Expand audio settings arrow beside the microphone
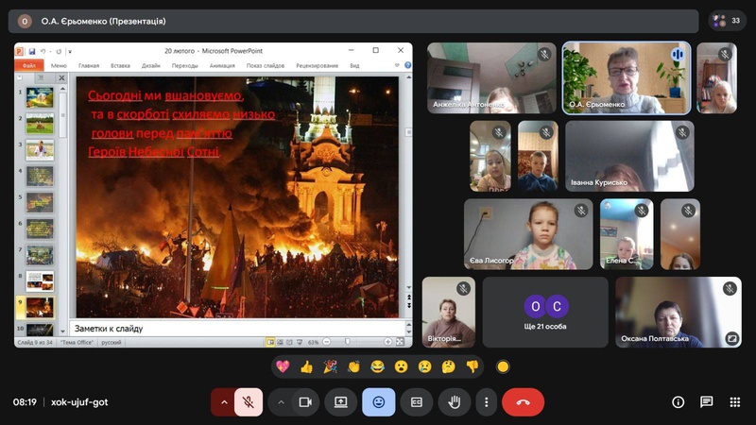Image resolution: width=756 pixels, height=425 pixels. point(223,402)
